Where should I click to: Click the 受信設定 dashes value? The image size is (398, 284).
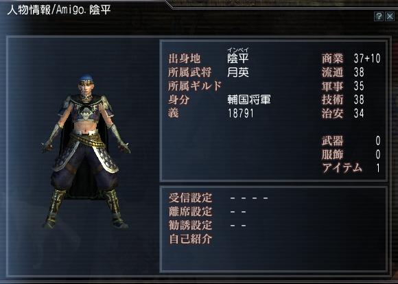[x=249, y=198]
